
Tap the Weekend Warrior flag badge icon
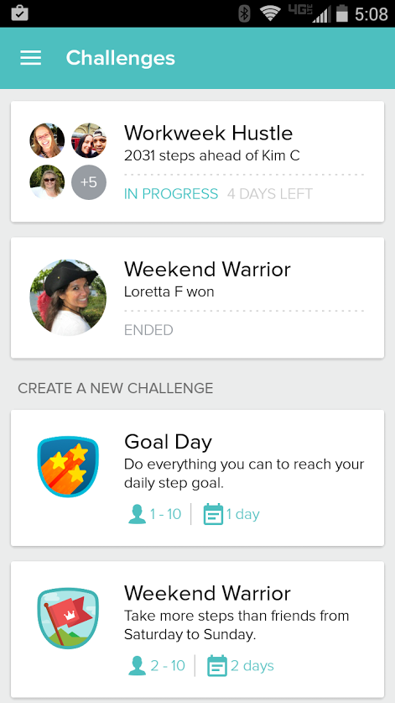[x=68, y=618]
